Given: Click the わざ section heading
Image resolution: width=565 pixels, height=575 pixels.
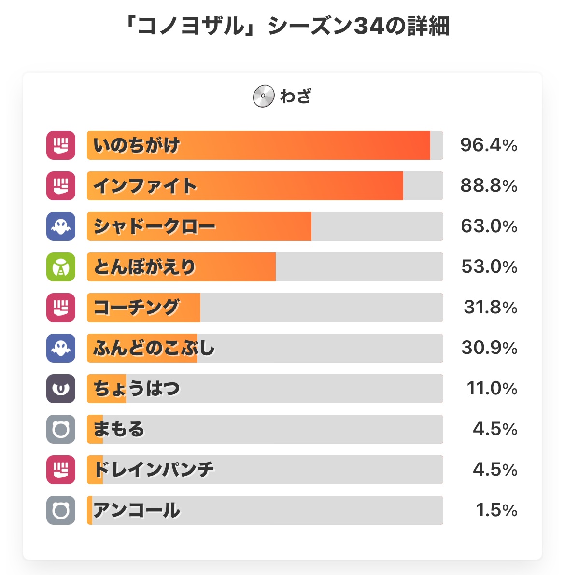Looking at the screenshot, I should 296,97.
